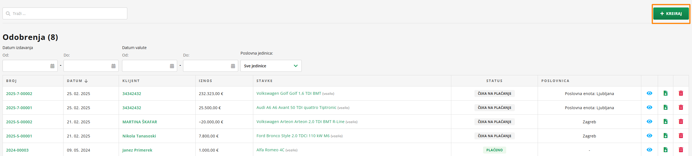Open the Ford Bronco Style item link
Screen dimensions: 692x156
[x=293, y=136]
